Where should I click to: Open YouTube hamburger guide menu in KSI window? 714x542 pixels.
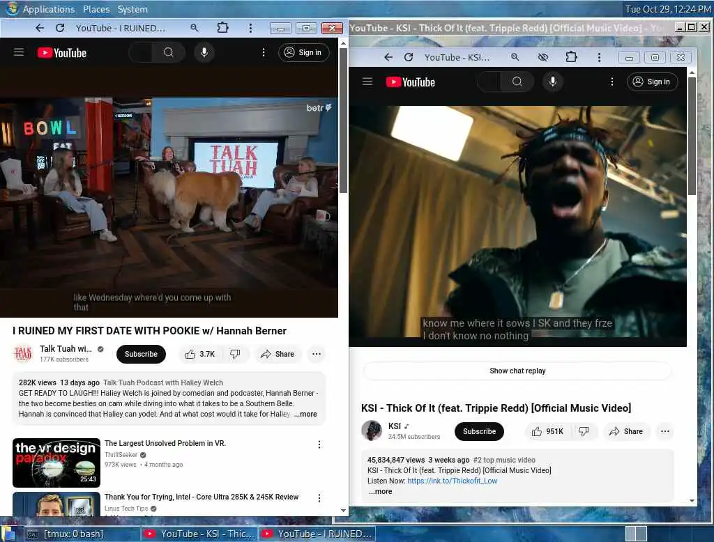pos(367,82)
